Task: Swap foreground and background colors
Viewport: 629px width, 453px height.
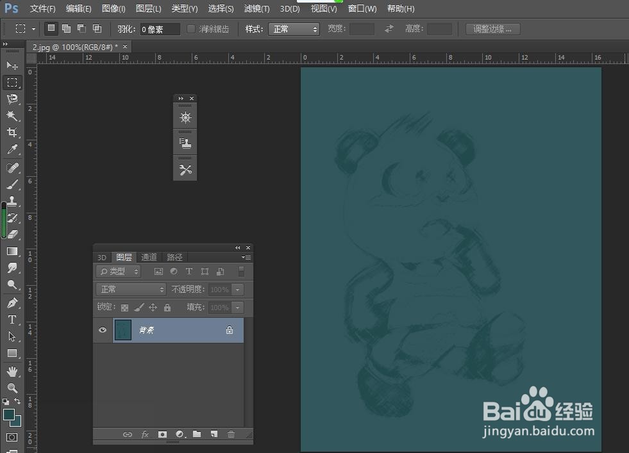Action: coord(17,401)
